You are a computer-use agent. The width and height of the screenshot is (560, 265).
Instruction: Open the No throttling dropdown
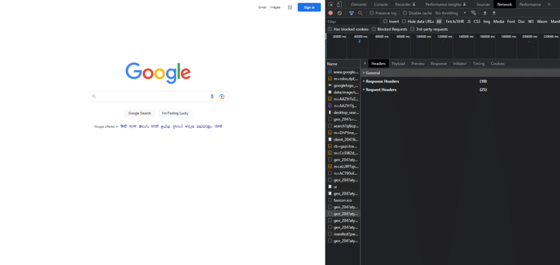451,13
